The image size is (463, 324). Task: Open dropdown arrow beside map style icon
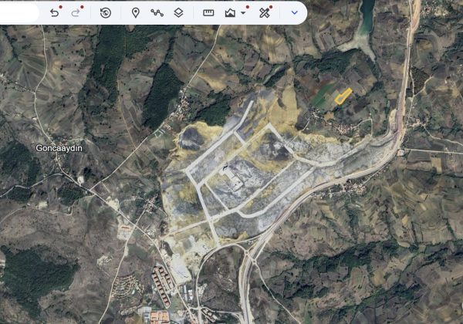pyautogui.click(x=243, y=13)
